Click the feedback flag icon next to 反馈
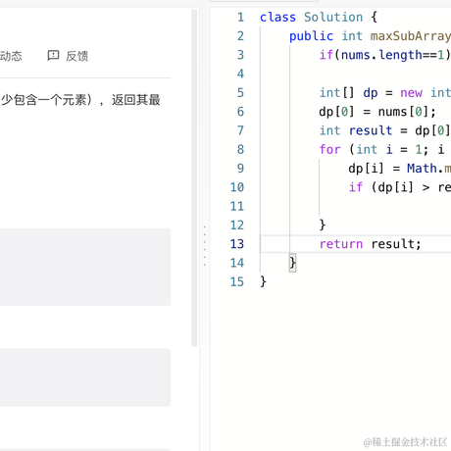 pos(53,56)
